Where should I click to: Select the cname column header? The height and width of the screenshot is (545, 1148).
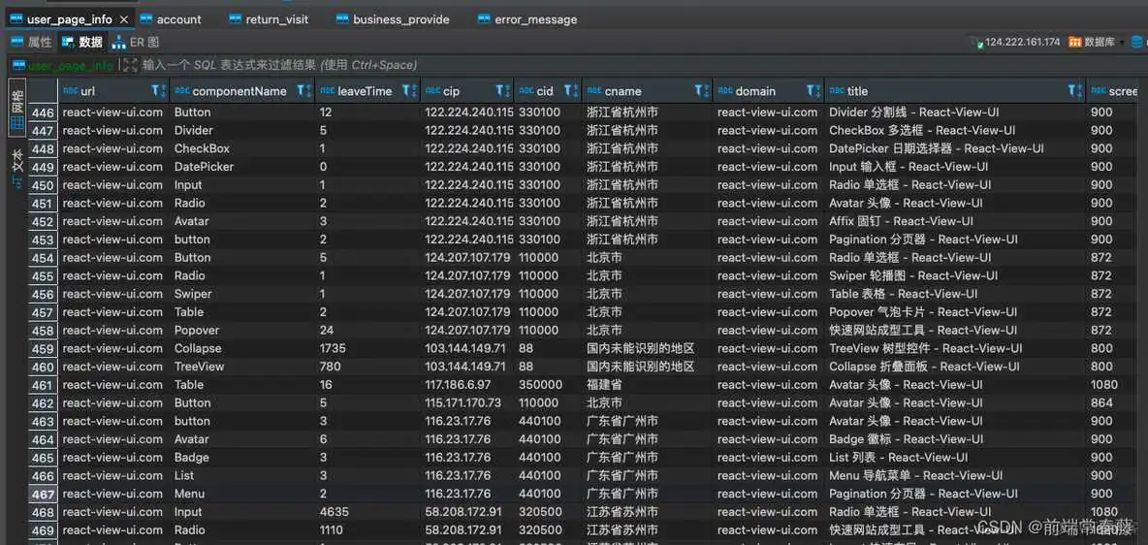tap(648, 91)
